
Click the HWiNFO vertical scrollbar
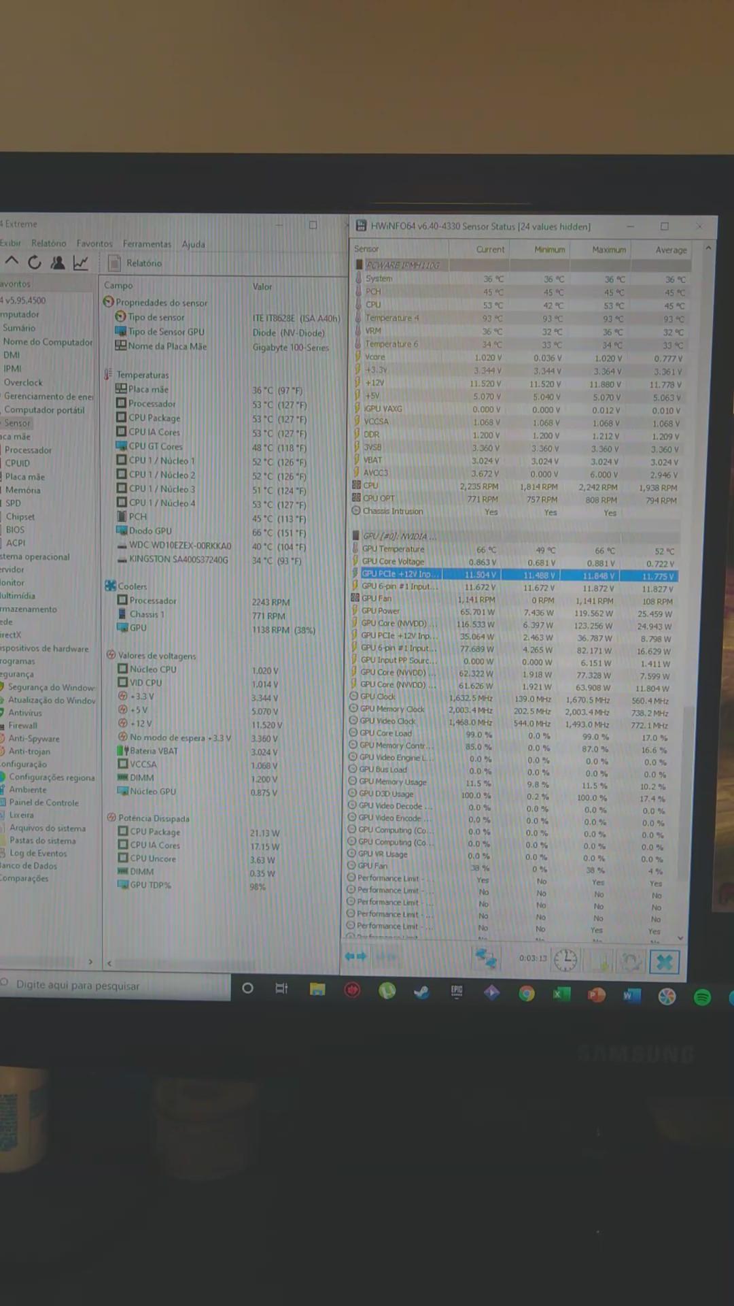pyautogui.click(x=687, y=792)
